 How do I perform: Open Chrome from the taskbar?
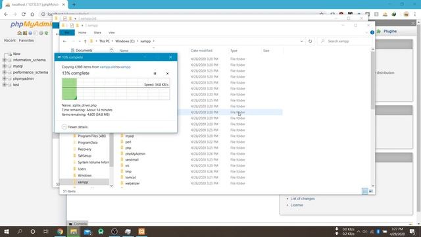(60, 231)
